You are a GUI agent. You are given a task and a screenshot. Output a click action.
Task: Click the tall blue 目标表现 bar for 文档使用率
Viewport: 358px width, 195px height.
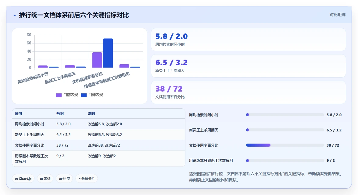108,53
